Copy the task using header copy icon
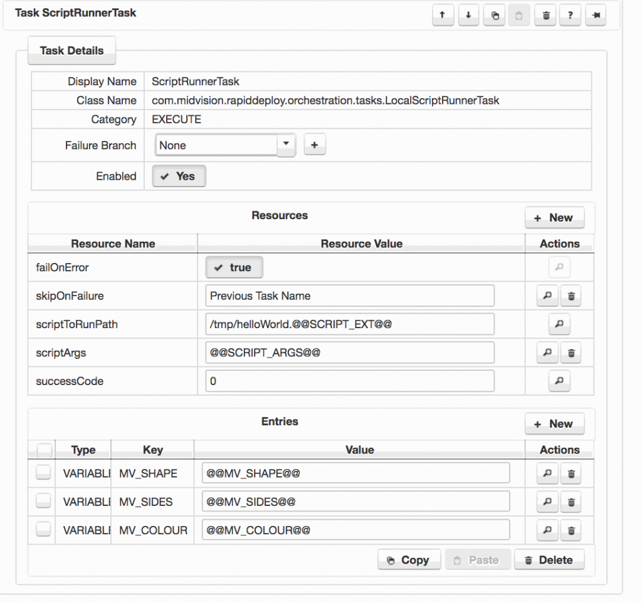Viewport: 642px width, 603px height. (494, 16)
